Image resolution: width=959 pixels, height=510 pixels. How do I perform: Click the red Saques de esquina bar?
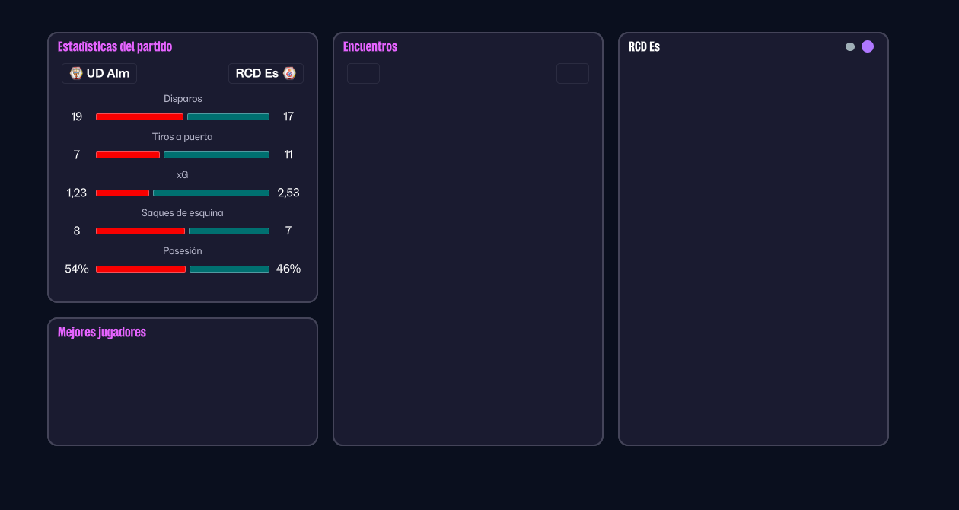[140, 231]
